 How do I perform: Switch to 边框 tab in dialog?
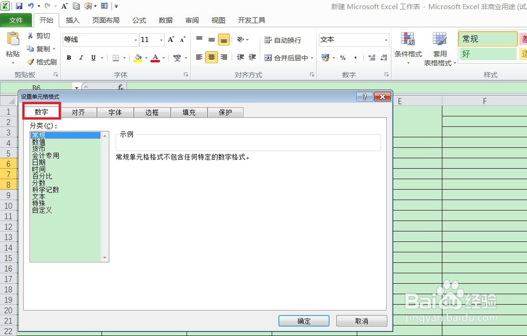tap(152, 112)
